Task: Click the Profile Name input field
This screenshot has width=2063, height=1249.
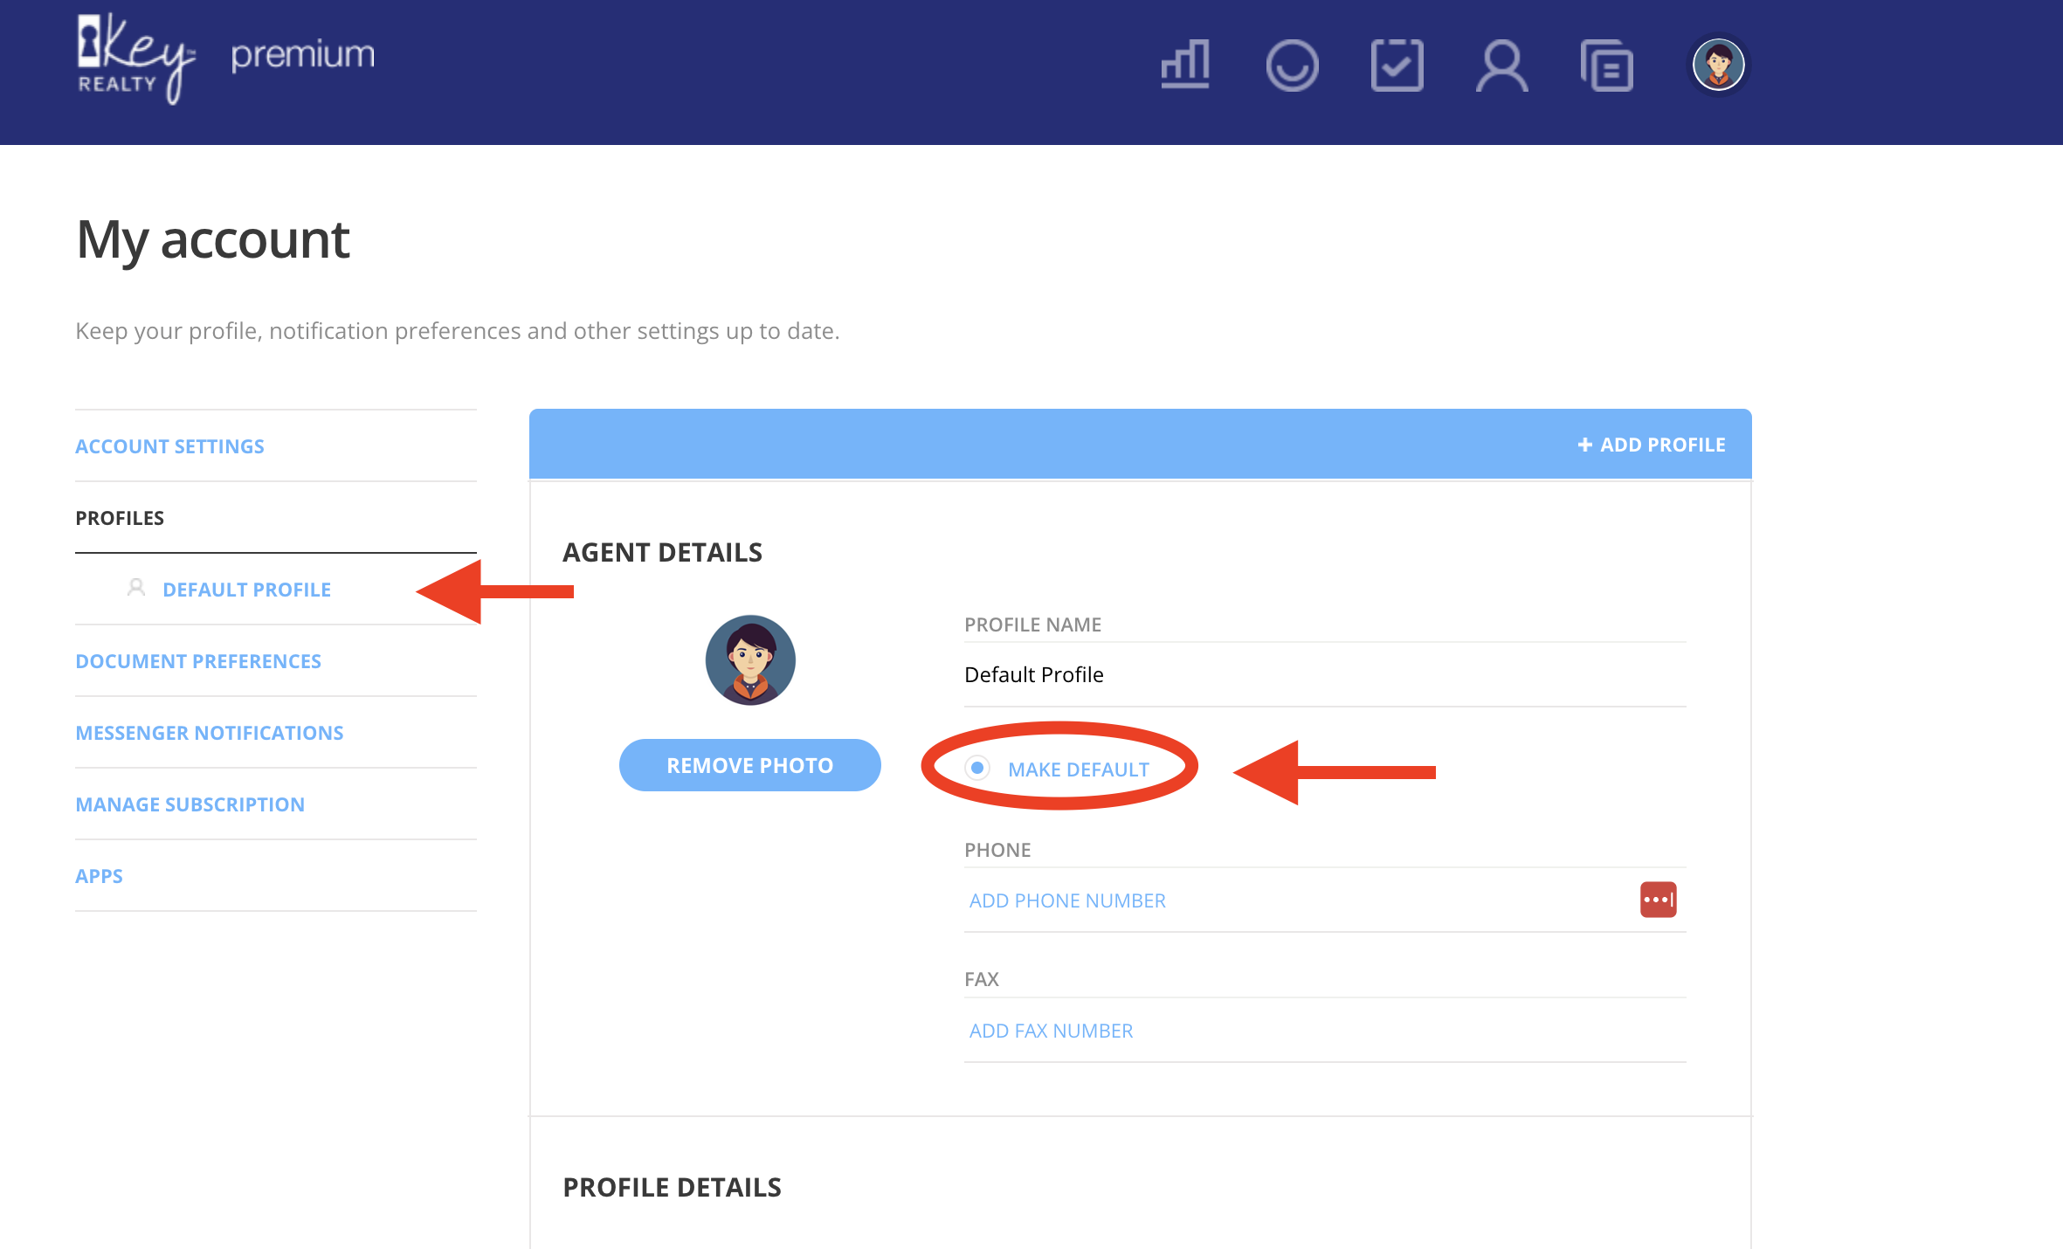Action: pyautogui.click(x=1324, y=674)
